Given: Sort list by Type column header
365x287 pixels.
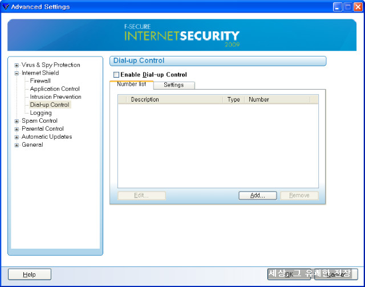Looking at the screenshot, I should click(233, 99).
